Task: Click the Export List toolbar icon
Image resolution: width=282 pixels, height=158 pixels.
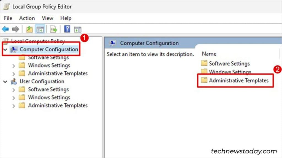Action: click(53, 29)
